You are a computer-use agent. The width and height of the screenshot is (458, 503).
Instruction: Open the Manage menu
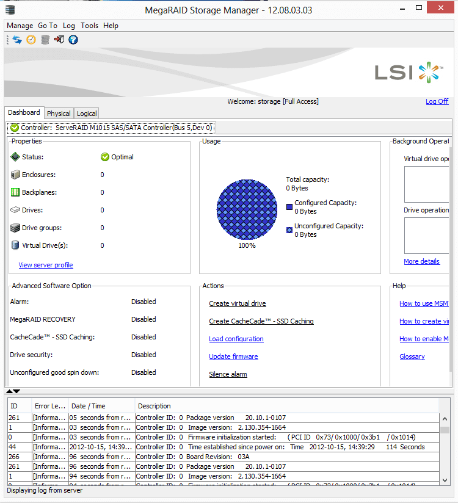coord(20,26)
